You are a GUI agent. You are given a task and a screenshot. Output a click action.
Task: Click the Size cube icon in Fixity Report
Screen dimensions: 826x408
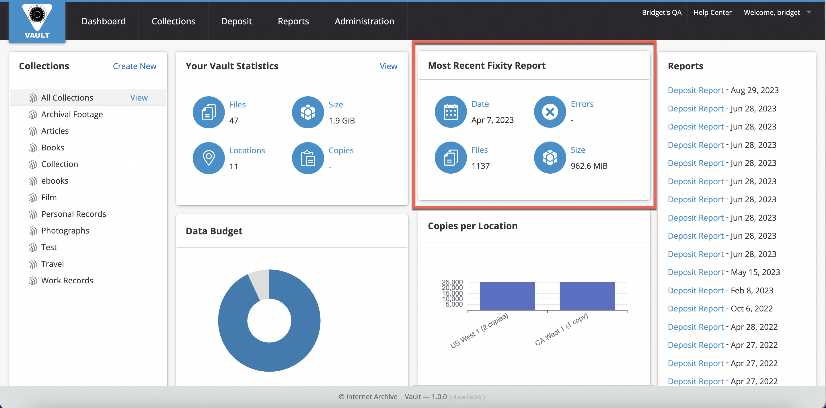tap(550, 158)
